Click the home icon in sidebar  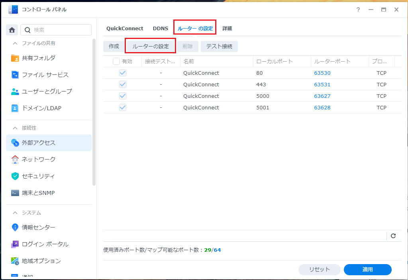click(12, 30)
